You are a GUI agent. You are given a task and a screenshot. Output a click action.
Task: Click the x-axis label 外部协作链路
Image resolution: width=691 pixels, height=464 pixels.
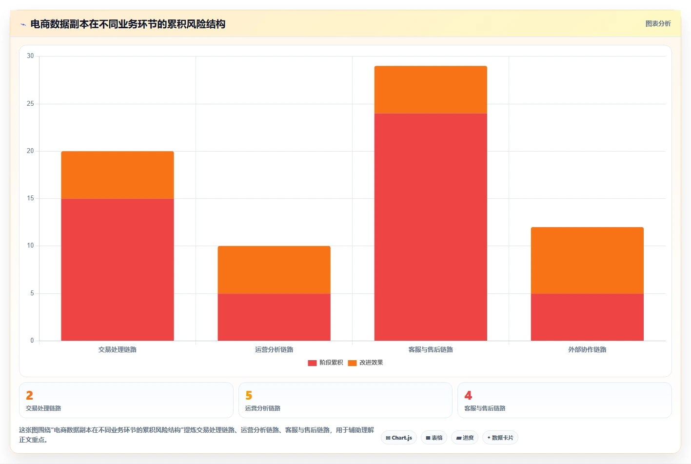pyautogui.click(x=587, y=349)
